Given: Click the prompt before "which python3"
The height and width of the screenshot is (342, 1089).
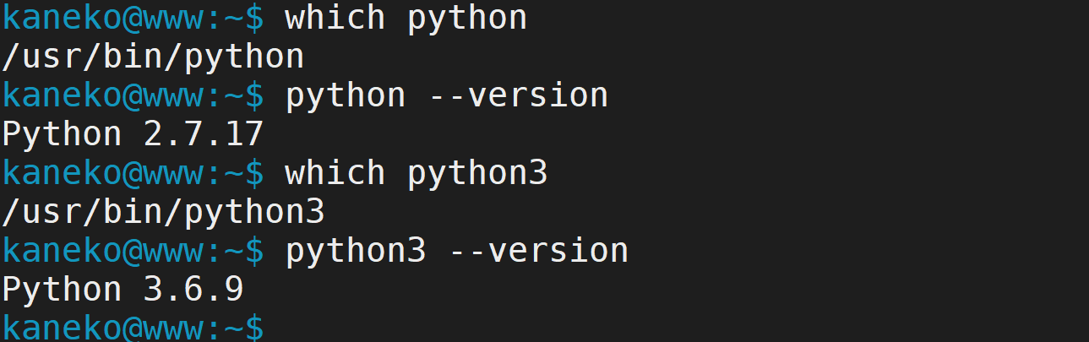Looking at the screenshot, I should [133, 173].
